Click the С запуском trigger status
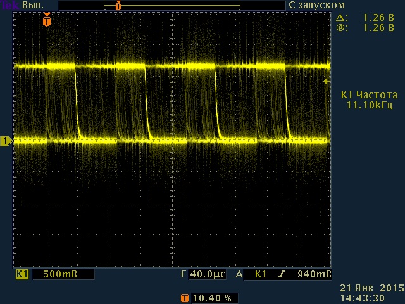The image size is (405, 304). (x=312, y=4)
